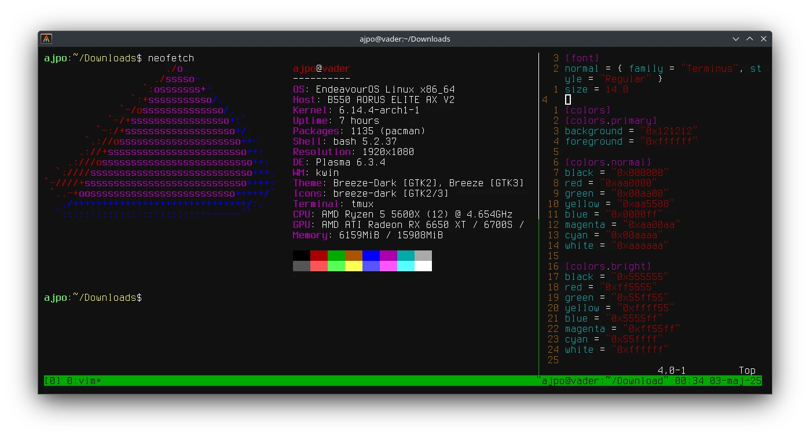Click the Memory 6159MiB line

(x=368, y=235)
